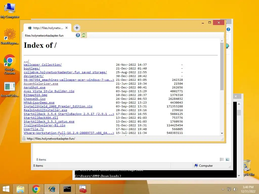Download StartAllBack_3.5.6_StartIsBack++ link

(69, 114)
